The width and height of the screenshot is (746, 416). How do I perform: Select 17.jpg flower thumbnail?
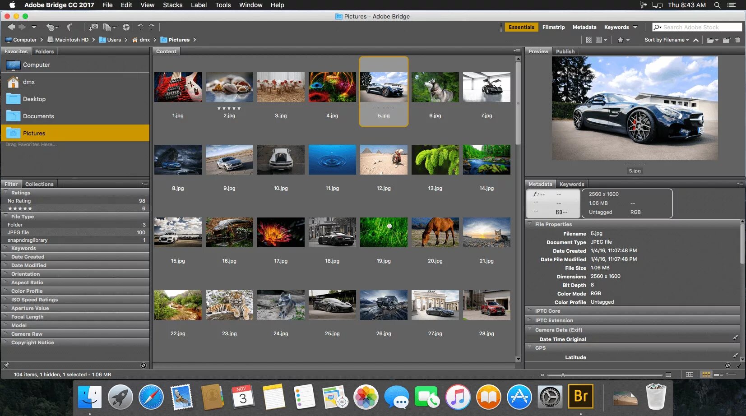point(281,232)
